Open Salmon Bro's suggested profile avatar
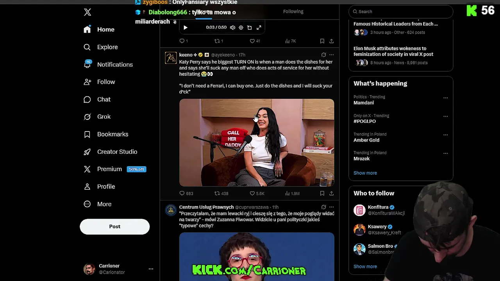The width and height of the screenshot is (500, 281). (x=359, y=249)
